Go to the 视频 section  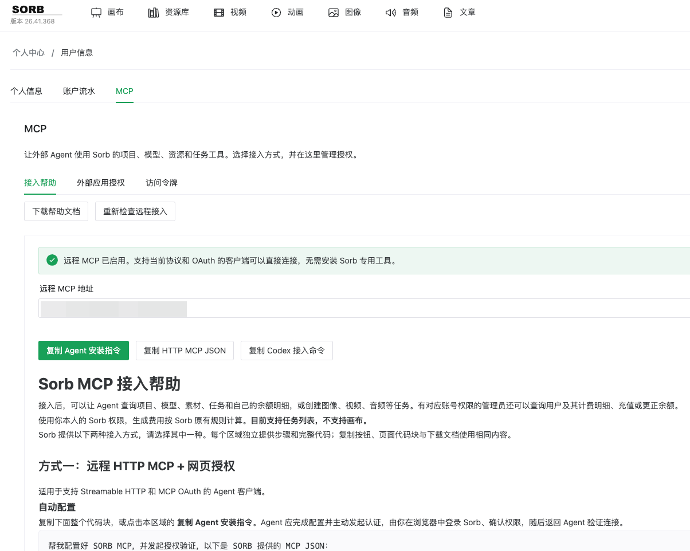click(x=230, y=13)
